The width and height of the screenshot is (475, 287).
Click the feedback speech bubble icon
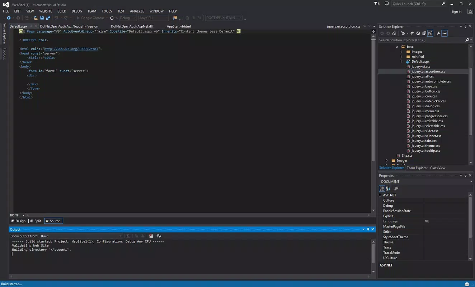tap(386, 4)
